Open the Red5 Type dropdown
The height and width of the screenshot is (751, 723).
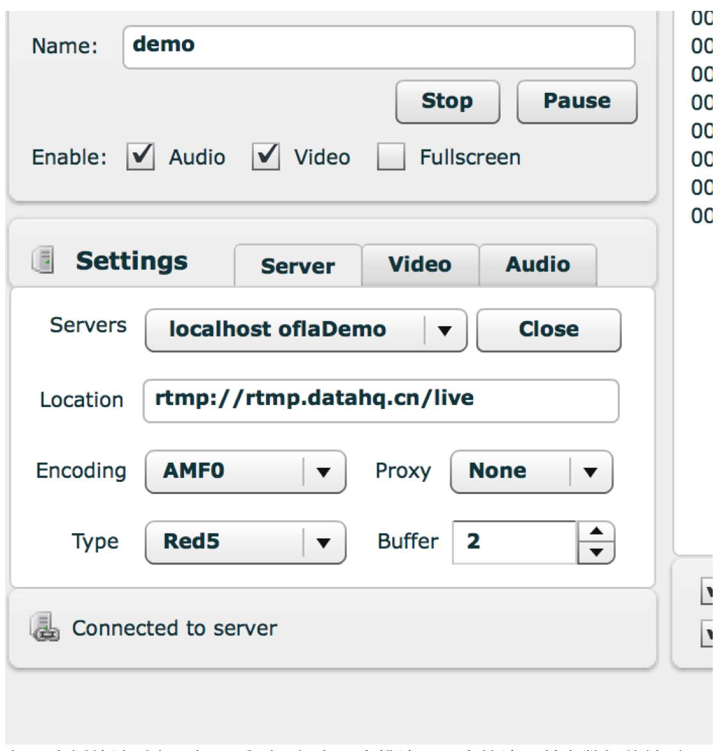245,543
